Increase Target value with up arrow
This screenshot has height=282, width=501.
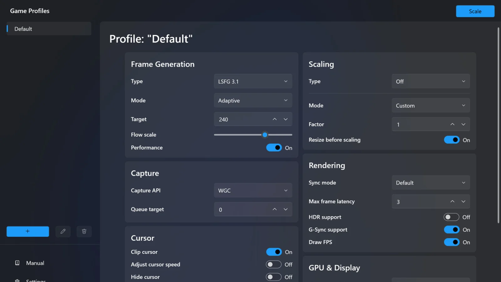coord(275,119)
